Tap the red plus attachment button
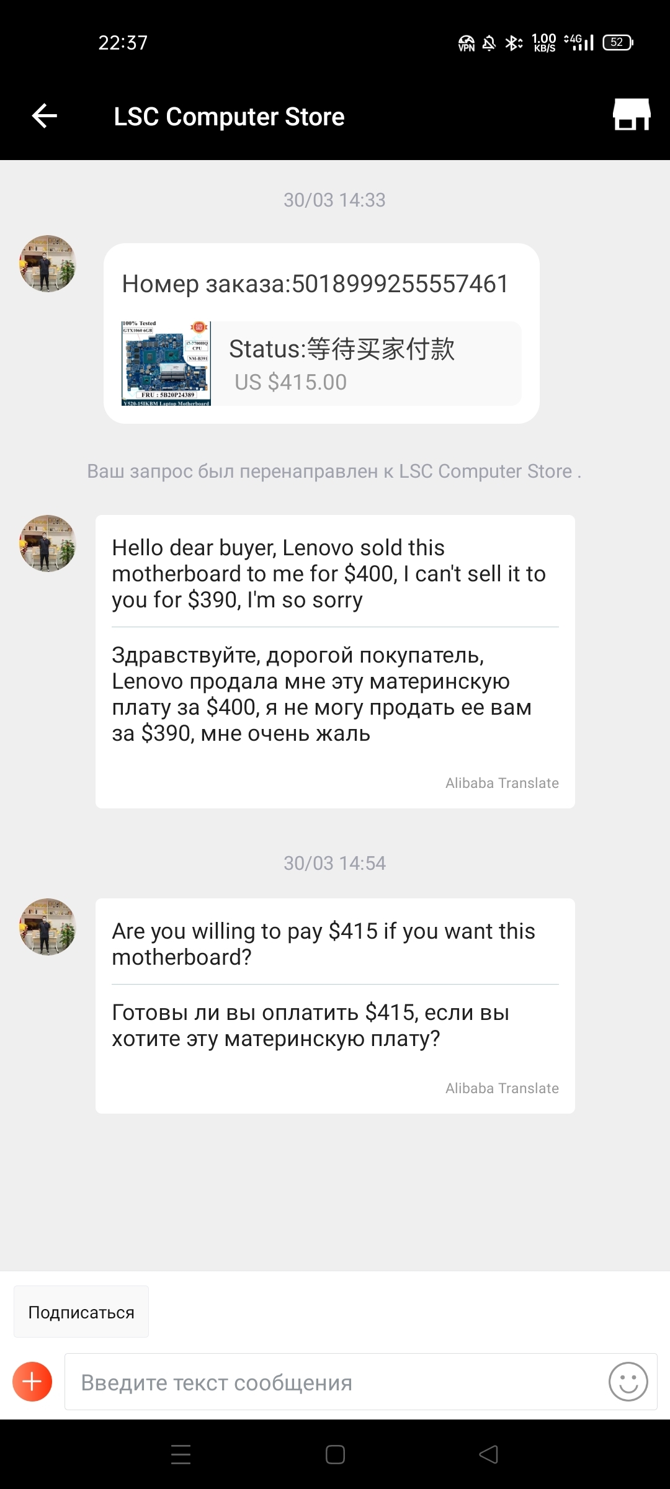The height and width of the screenshot is (1489, 670). point(32,1382)
